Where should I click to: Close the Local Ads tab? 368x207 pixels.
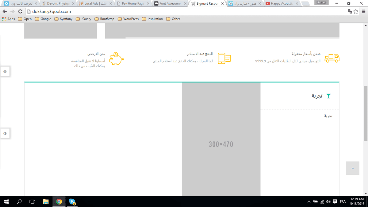click(x=110, y=4)
